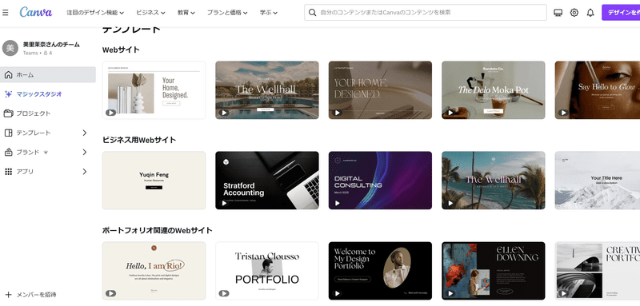Open the 美里茉奈さんのチーム team switcher

pos(48,48)
